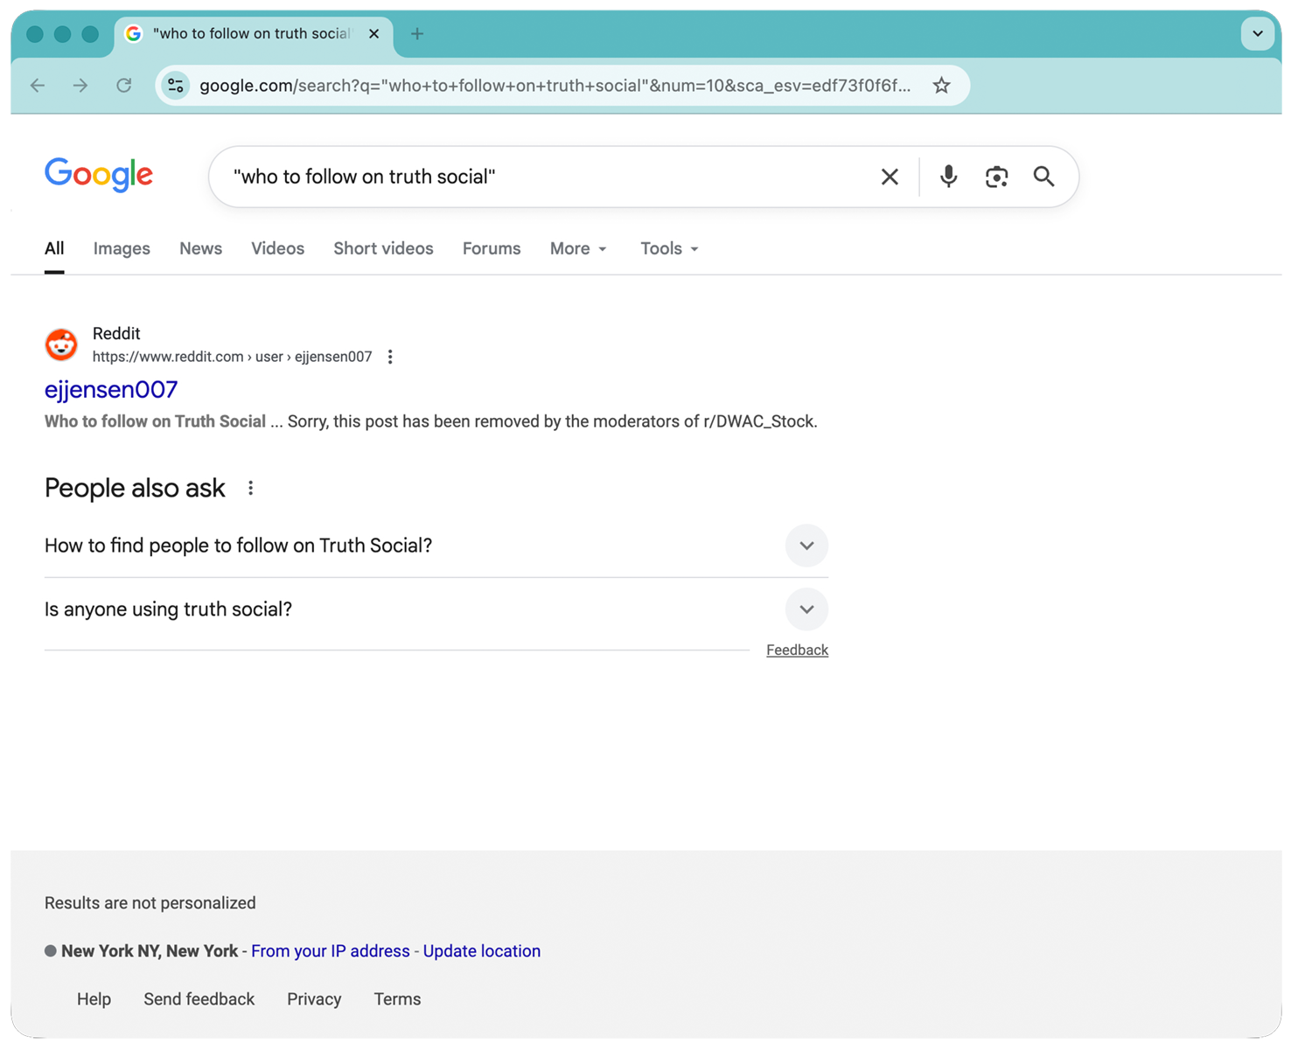The height and width of the screenshot is (1050, 1291).
Task: Select the All results tab
Action: (54, 249)
